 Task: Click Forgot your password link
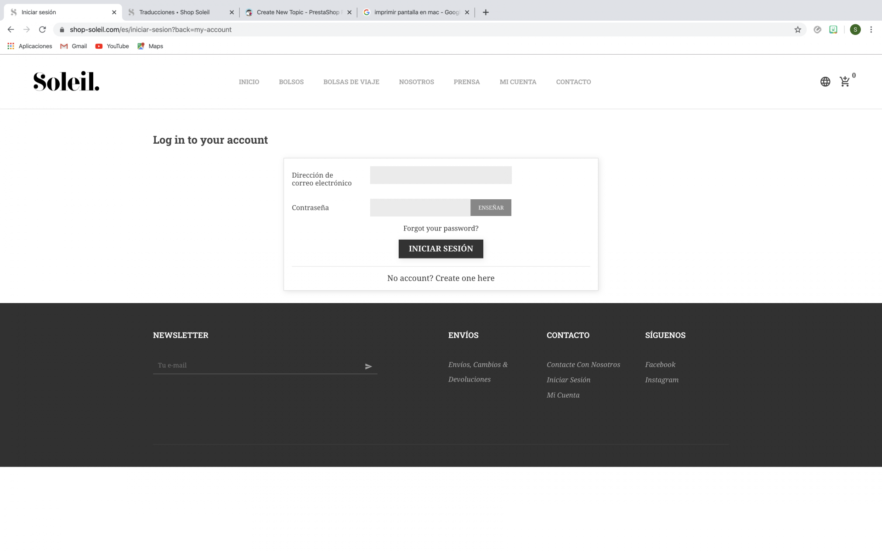441,228
